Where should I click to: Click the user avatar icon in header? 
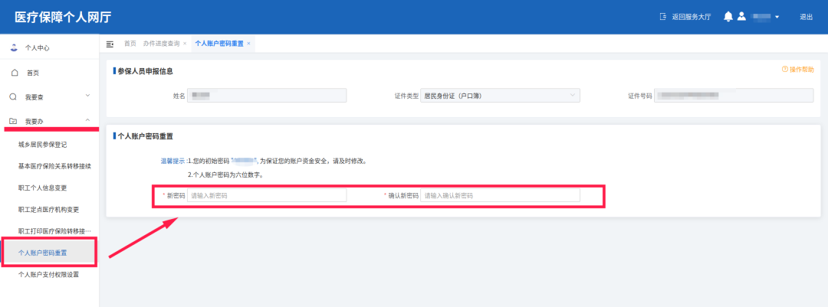click(x=741, y=17)
